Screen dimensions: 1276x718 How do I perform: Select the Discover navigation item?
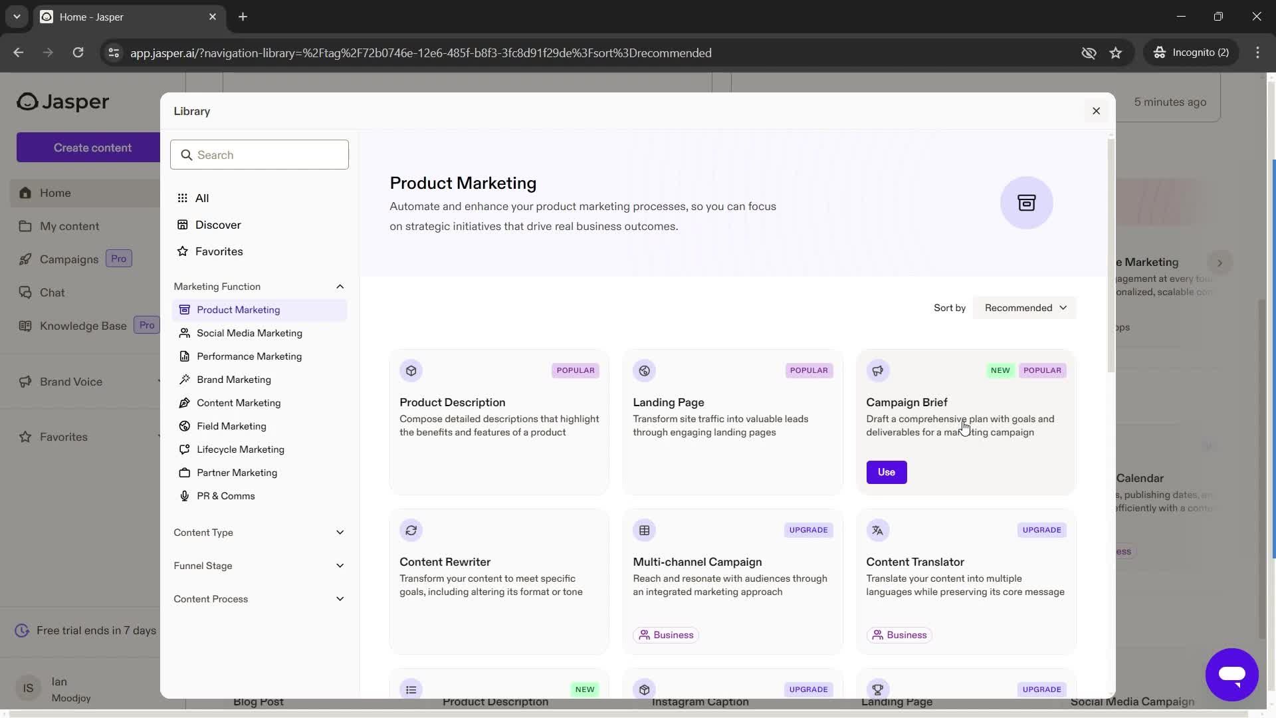point(218,225)
